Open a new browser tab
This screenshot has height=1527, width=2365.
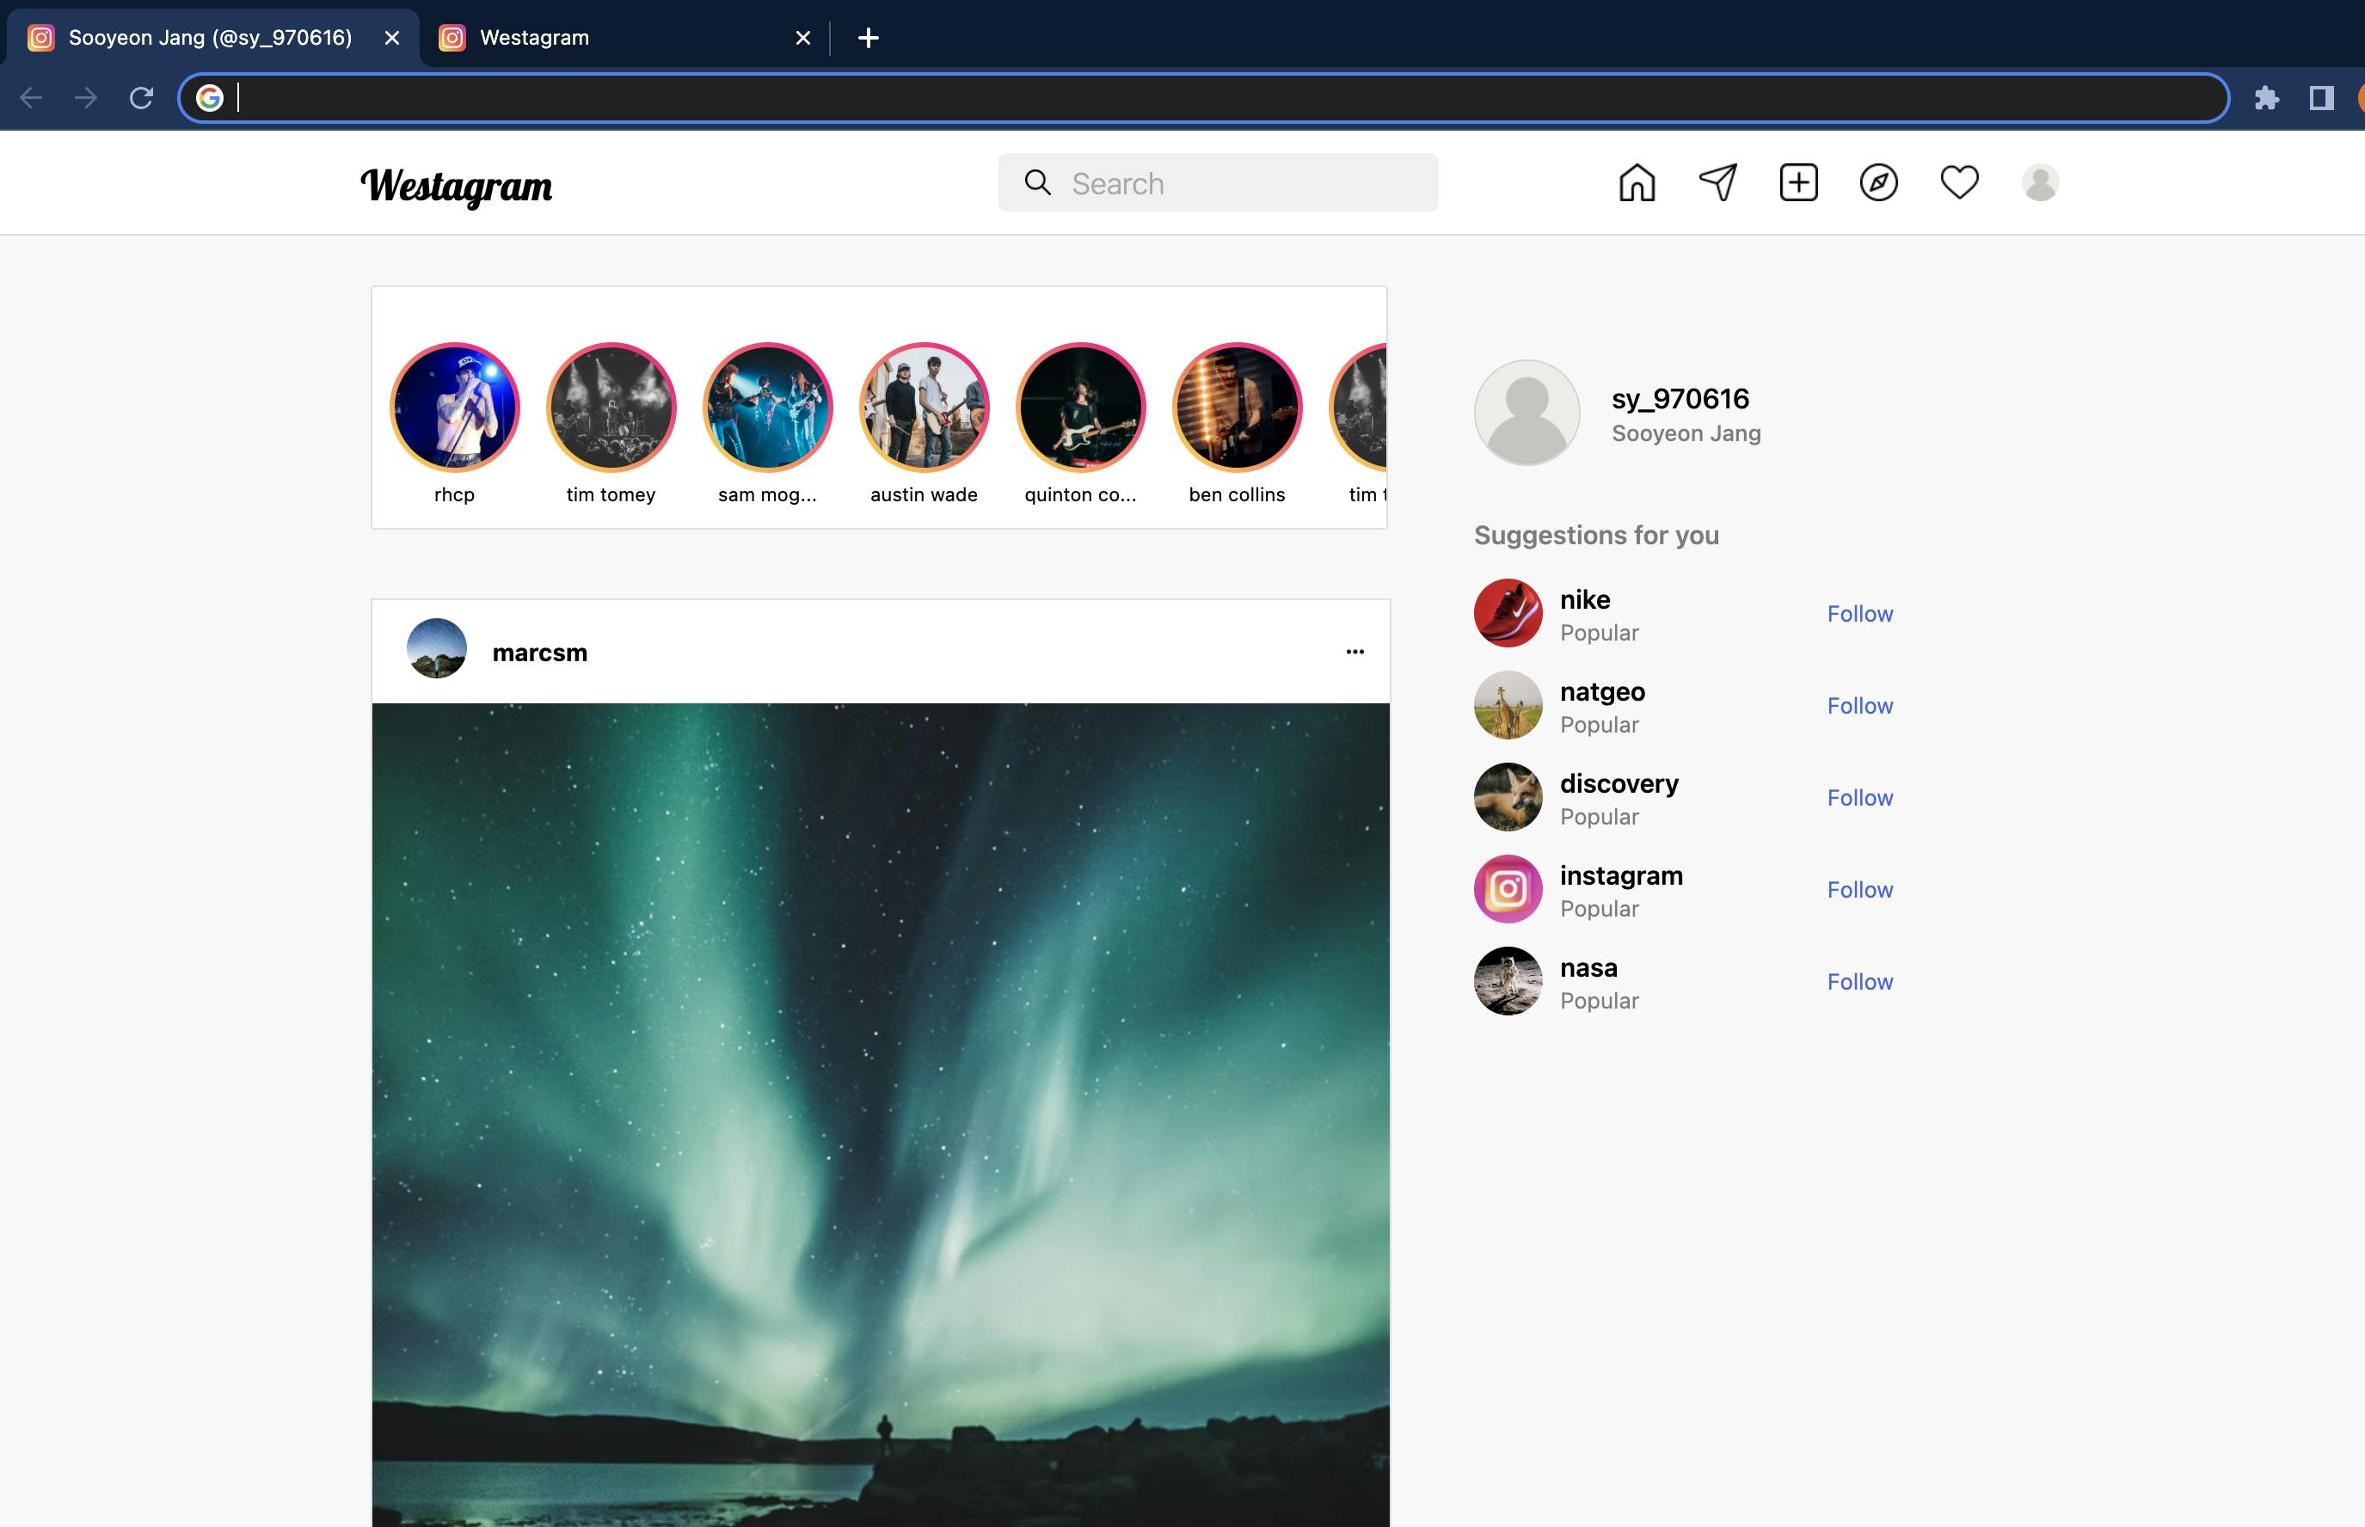pos(869,38)
